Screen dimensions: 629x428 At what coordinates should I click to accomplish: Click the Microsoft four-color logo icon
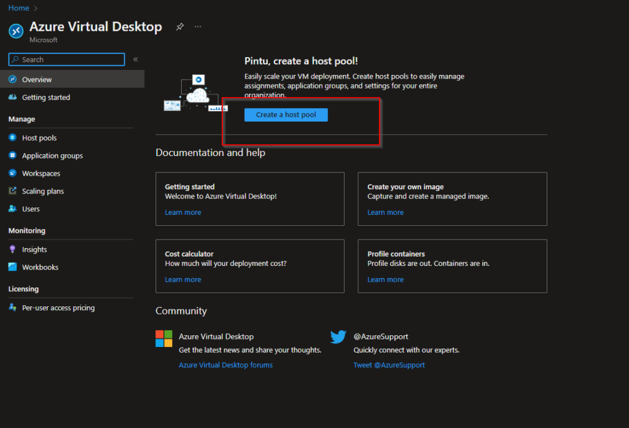click(x=163, y=338)
